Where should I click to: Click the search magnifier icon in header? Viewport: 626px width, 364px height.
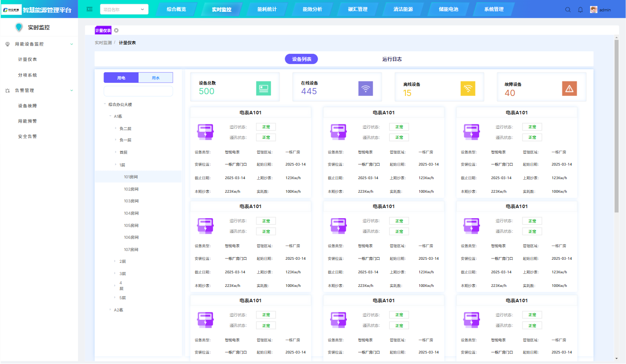(568, 10)
